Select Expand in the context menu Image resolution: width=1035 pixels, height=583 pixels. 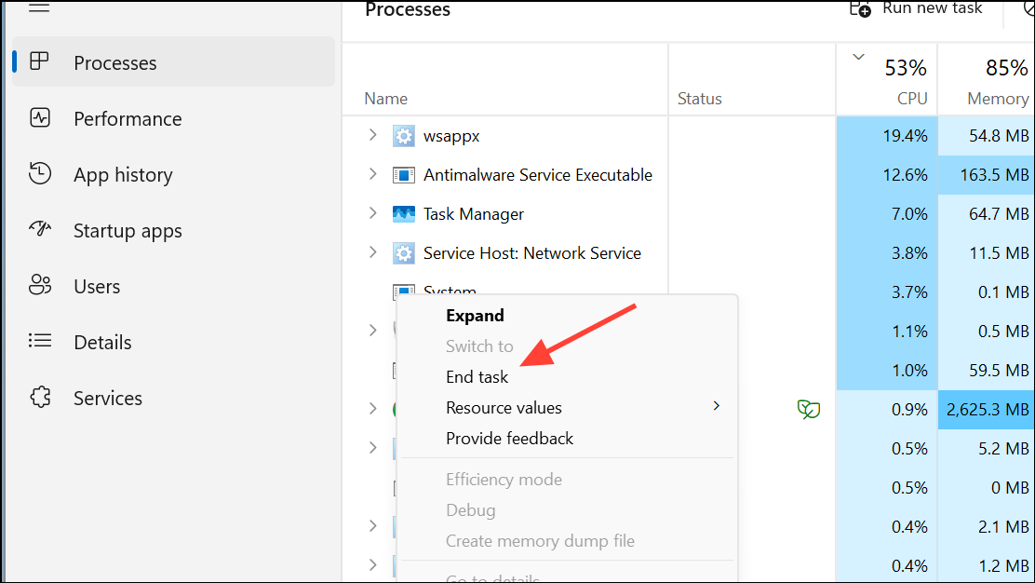pyautogui.click(x=475, y=316)
